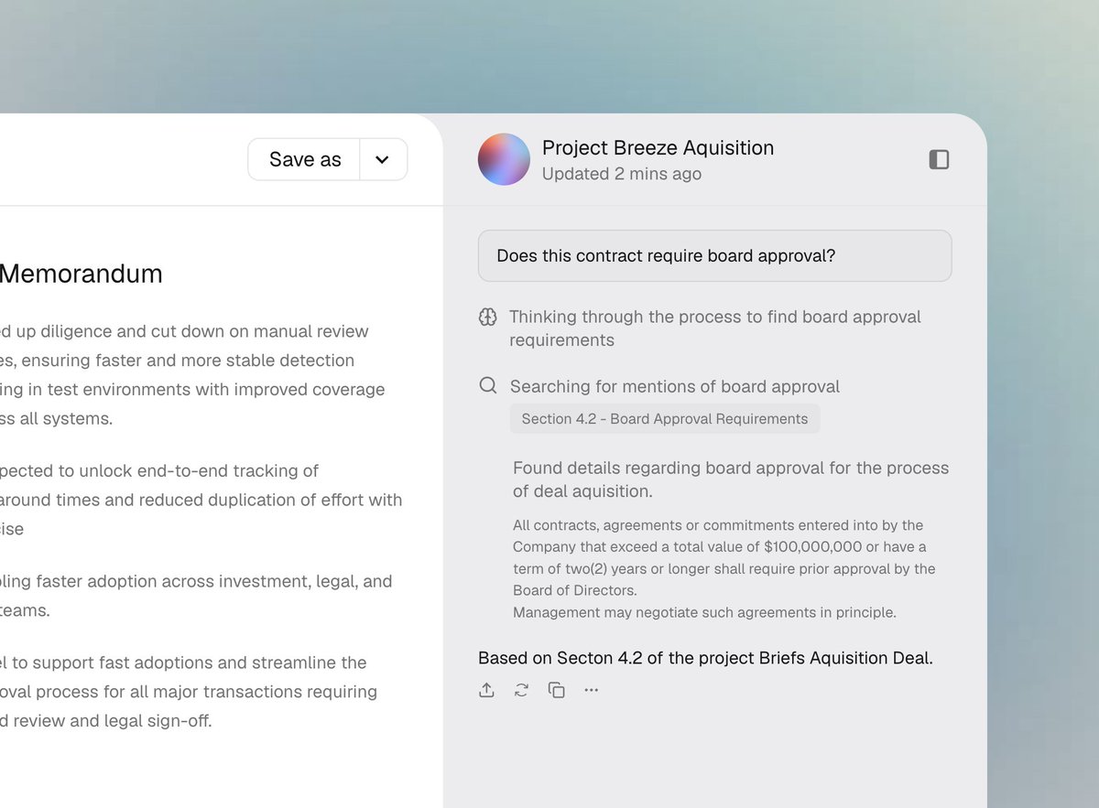Click the brain thinking icon
The height and width of the screenshot is (808, 1099).
(x=488, y=318)
